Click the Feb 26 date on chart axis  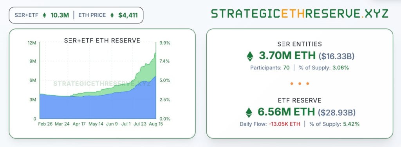tap(45, 124)
